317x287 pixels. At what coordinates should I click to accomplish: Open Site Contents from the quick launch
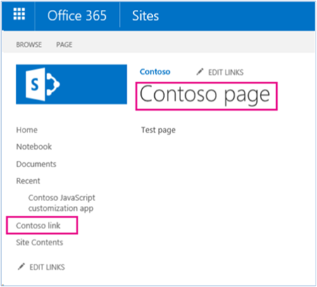pyautogui.click(x=39, y=243)
